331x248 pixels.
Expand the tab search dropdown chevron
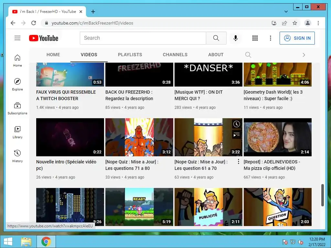[286, 12]
